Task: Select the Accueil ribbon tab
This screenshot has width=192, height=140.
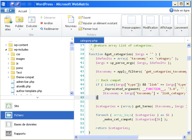Action: point(23,11)
